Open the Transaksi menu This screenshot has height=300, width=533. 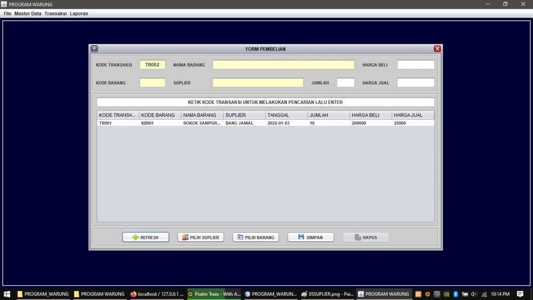(x=55, y=13)
